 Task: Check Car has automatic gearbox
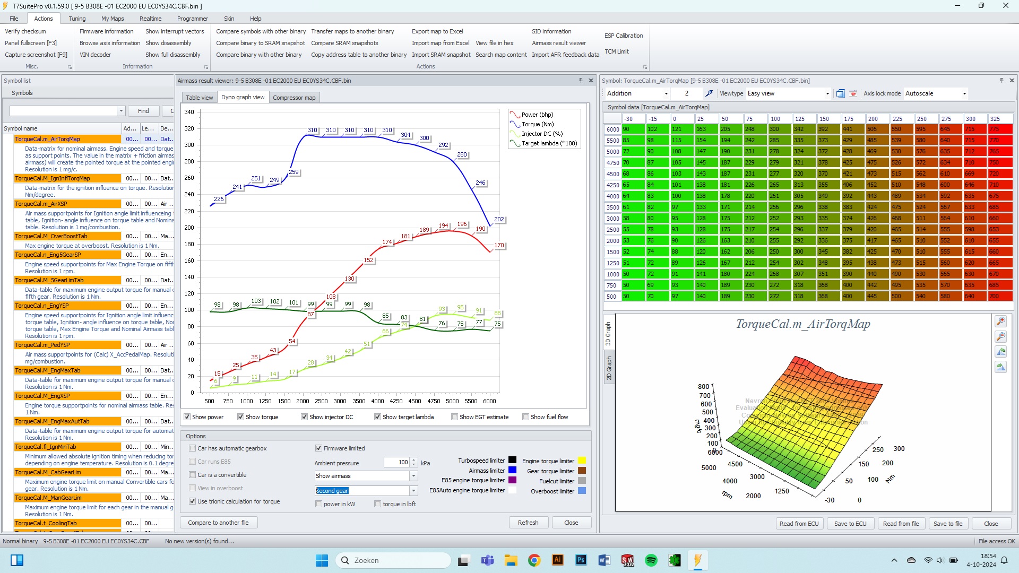[x=193, y=448]
